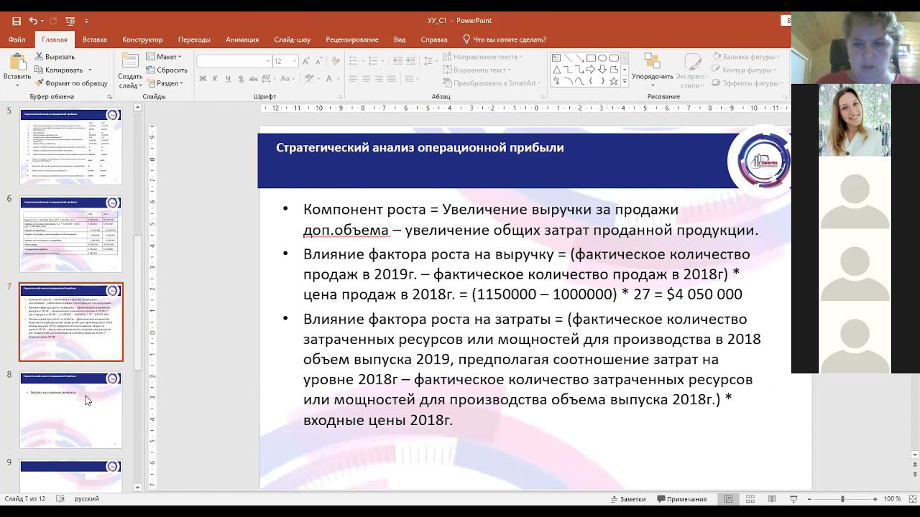The image size is (920, 517).
Task: Click the Вставить paste icon
Action: (17, 62)
